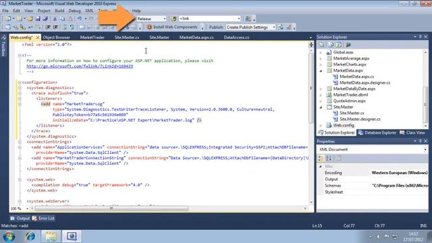Viewport: 432px width, 243px height.
Task: Click the New Project toolbar icon
Action: pos(8,19)
